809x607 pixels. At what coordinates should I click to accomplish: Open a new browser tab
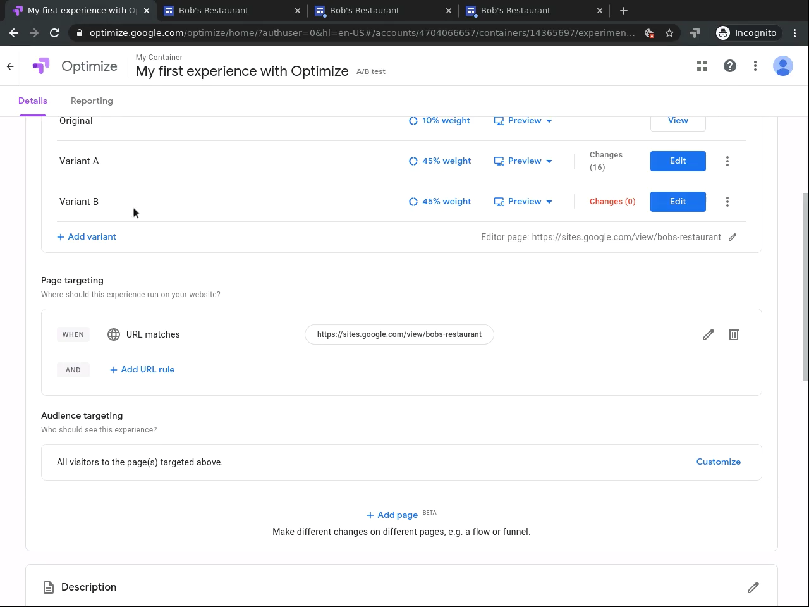(x=624, y=11)
